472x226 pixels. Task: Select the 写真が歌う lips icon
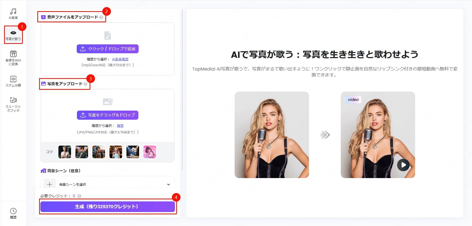13,33
